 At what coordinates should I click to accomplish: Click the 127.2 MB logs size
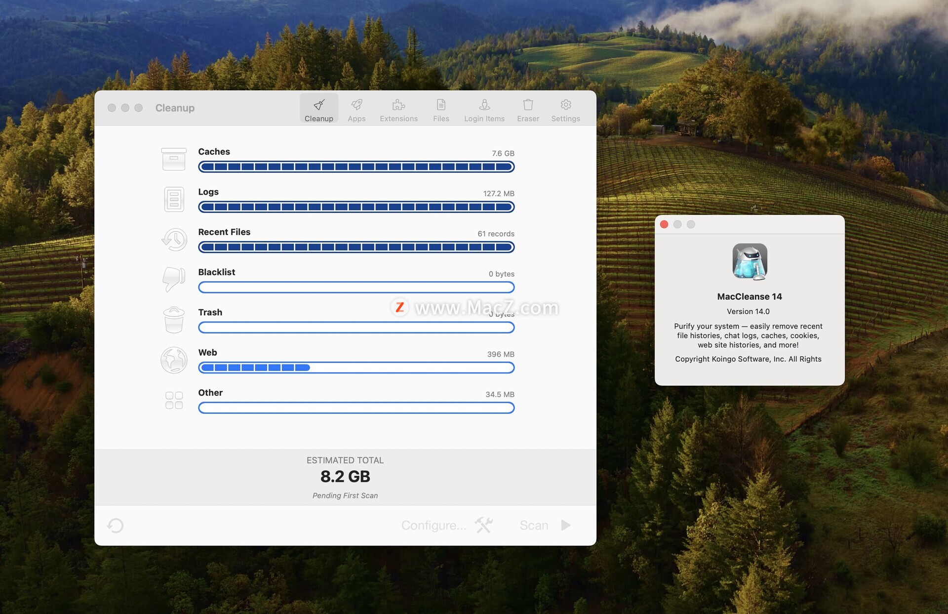pos(499,194)
